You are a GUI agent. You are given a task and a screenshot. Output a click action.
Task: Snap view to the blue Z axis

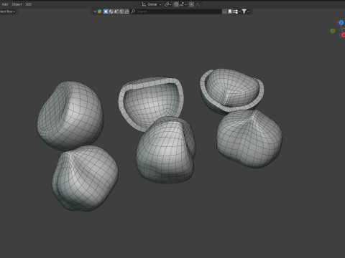coord(341,23)
